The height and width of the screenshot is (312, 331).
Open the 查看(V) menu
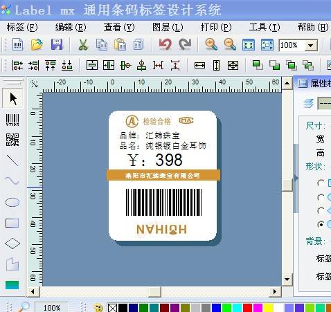pyautogui.click(x=119, y=28)
